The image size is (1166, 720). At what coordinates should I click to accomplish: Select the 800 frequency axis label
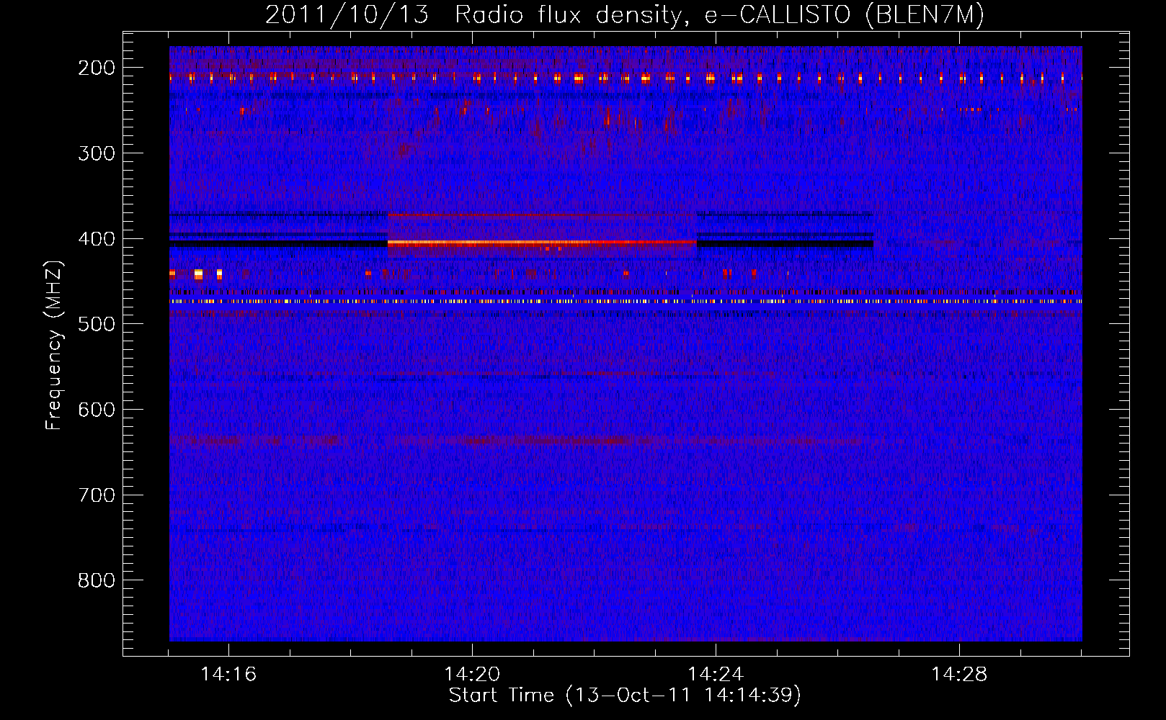point(97,580)
